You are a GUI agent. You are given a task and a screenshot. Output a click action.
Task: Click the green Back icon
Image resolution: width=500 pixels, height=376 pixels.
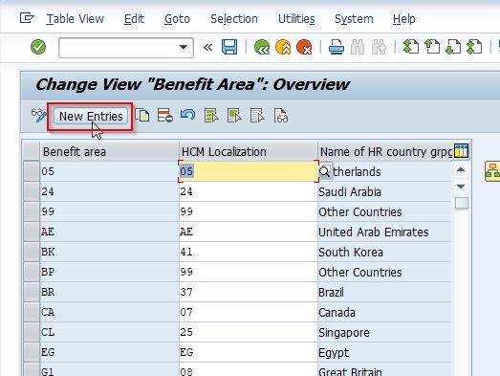pyautogui.click(x=262, y=47)
